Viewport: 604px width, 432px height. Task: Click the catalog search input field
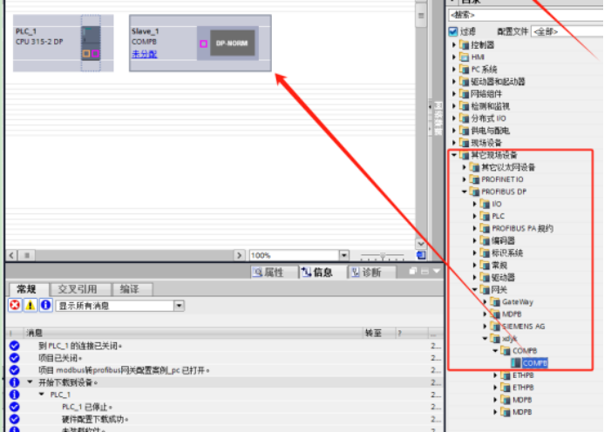pos(526,15)
